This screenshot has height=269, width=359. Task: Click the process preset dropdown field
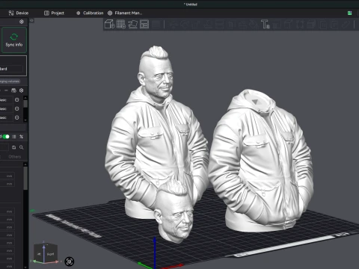(4, 147)
